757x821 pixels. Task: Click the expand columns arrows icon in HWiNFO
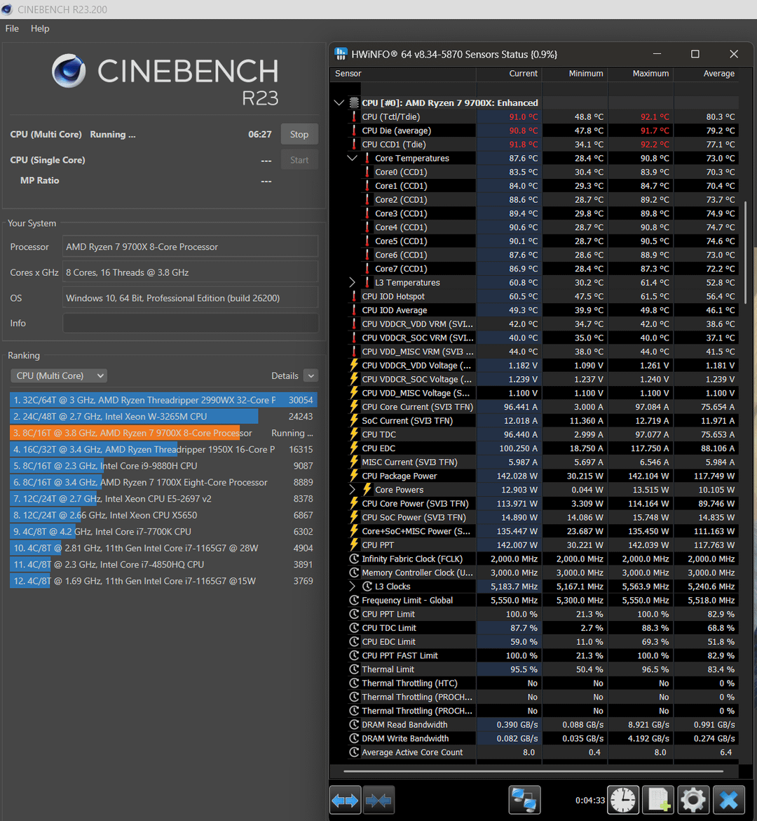click(x=345, y=800)
